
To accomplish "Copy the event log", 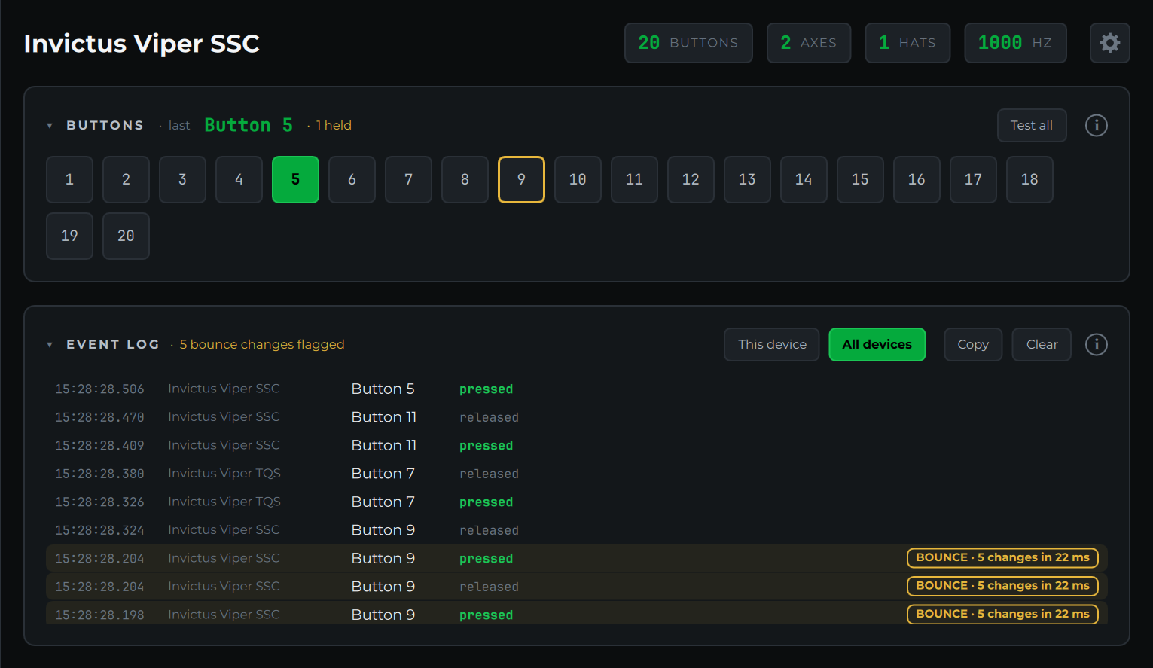I will 973,344.
